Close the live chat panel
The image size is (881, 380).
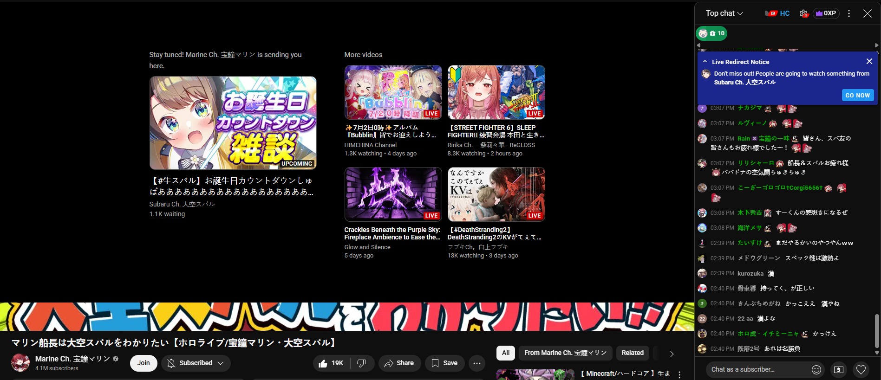[867, 13]
